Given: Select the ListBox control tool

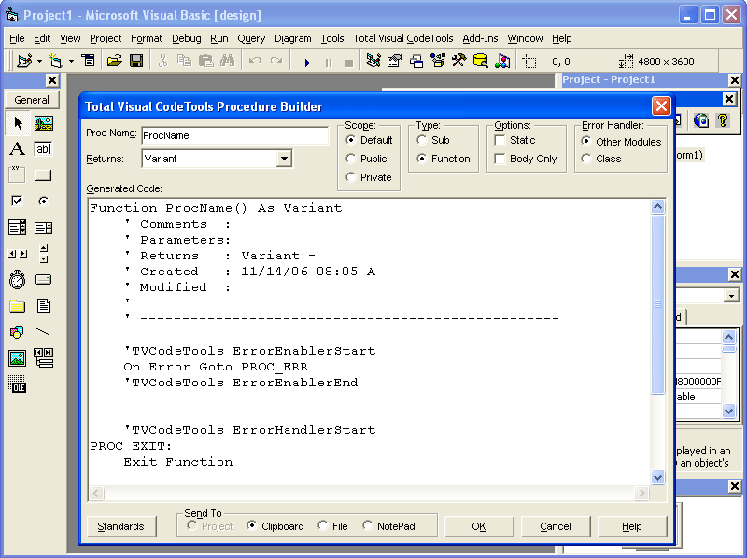Looking at the screenshot, I should (43, 228).
